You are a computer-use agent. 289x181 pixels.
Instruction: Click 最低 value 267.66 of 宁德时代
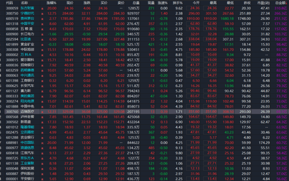pos(228,13)
